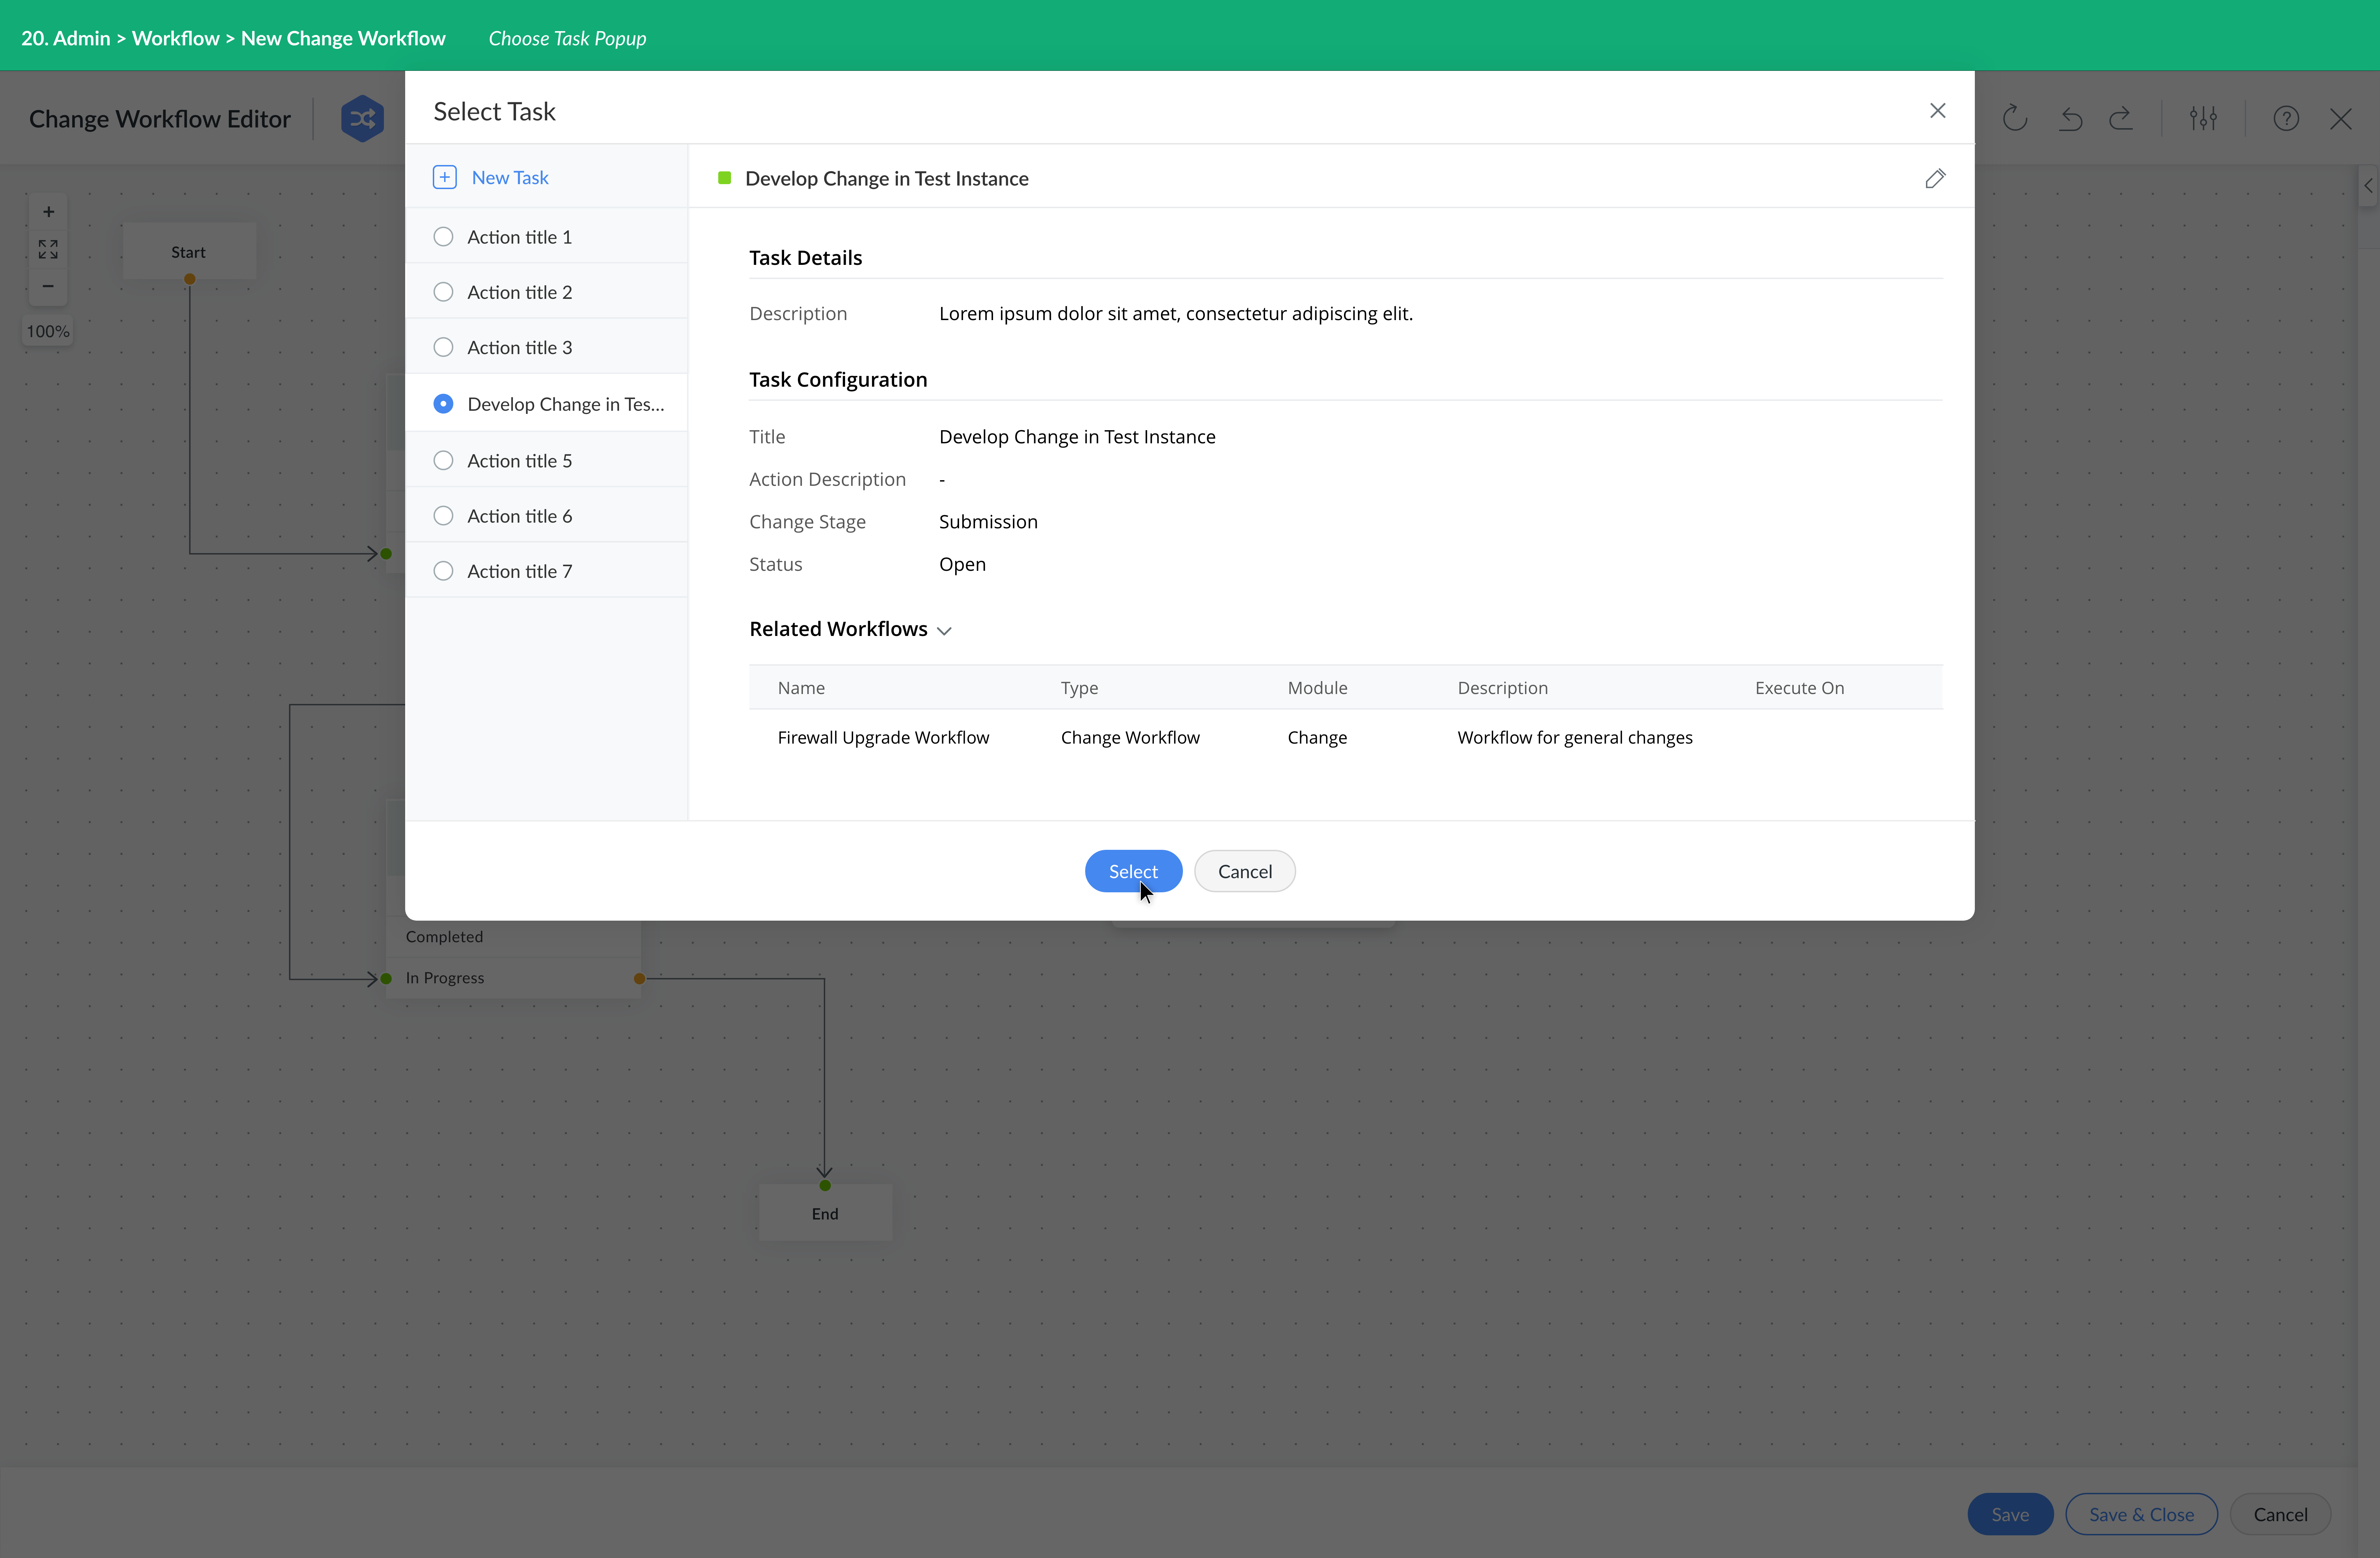Click the In Progress row in workflow node
This screenshot has height=1558, width=2380.
(x=513, y=978)
